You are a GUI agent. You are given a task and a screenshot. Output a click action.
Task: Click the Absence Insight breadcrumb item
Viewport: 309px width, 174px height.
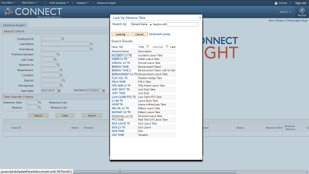tap(106, 3)
